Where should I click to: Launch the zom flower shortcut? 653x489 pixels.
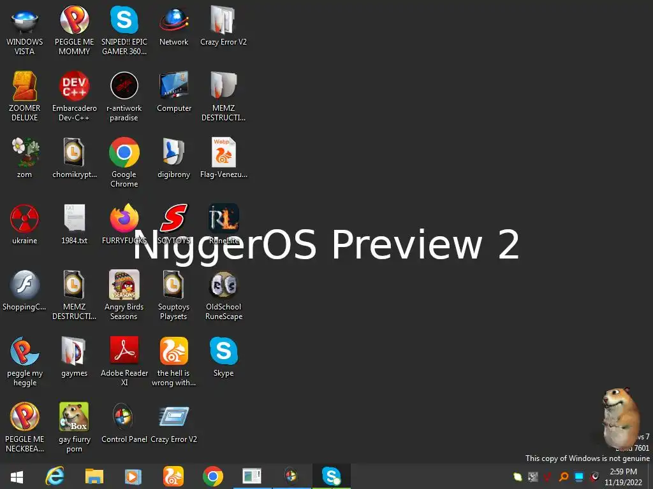(x=24, y=158)
